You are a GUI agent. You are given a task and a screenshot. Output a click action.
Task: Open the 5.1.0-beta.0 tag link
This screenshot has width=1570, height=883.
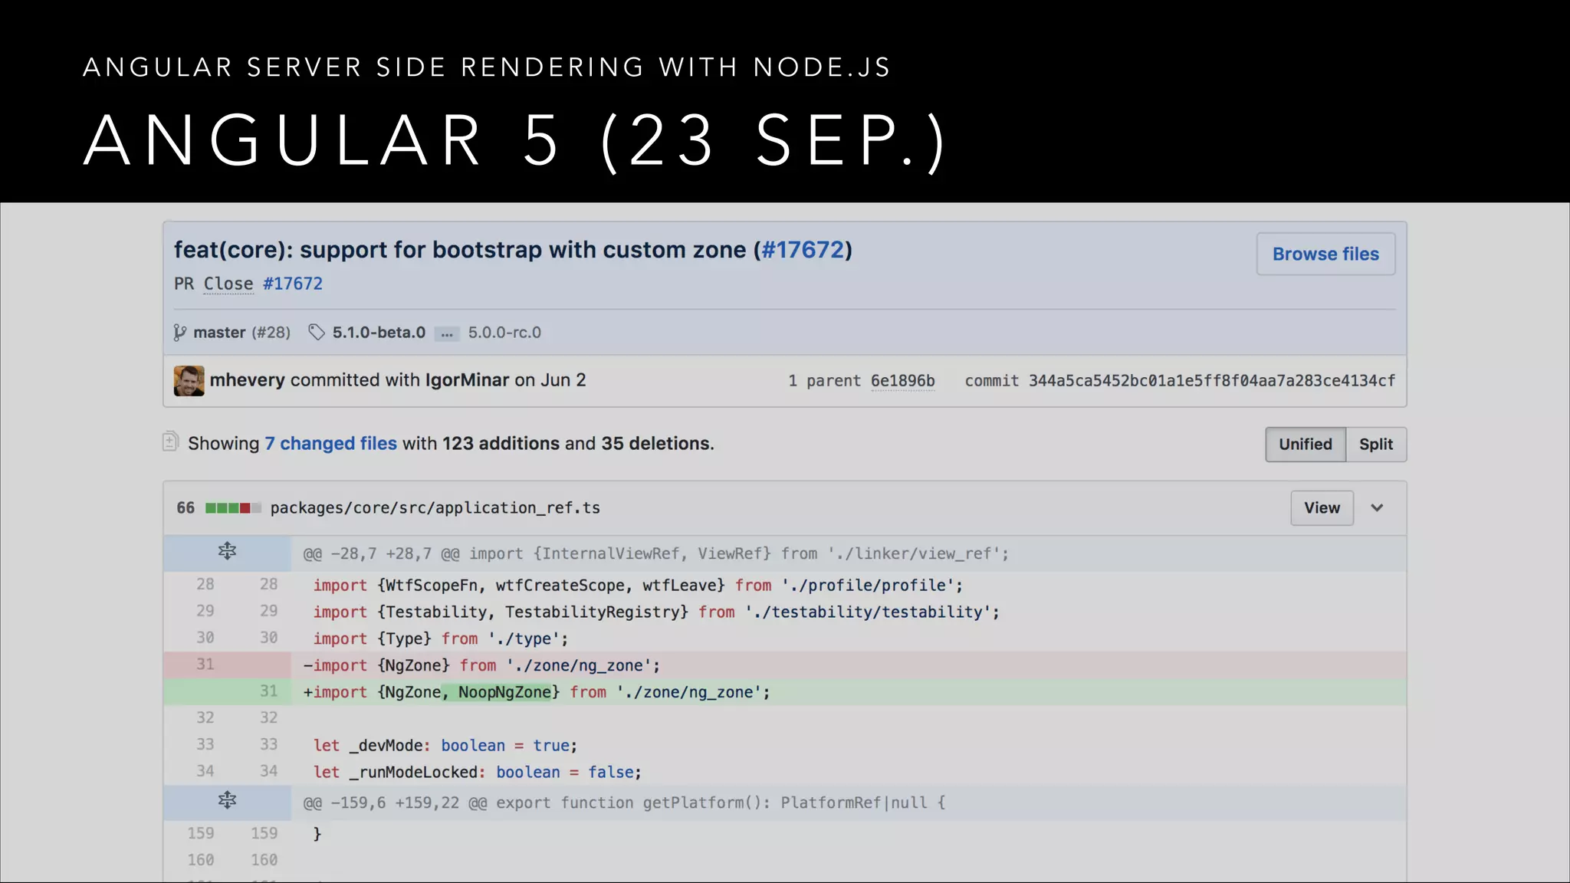click(x=379, y=333)
